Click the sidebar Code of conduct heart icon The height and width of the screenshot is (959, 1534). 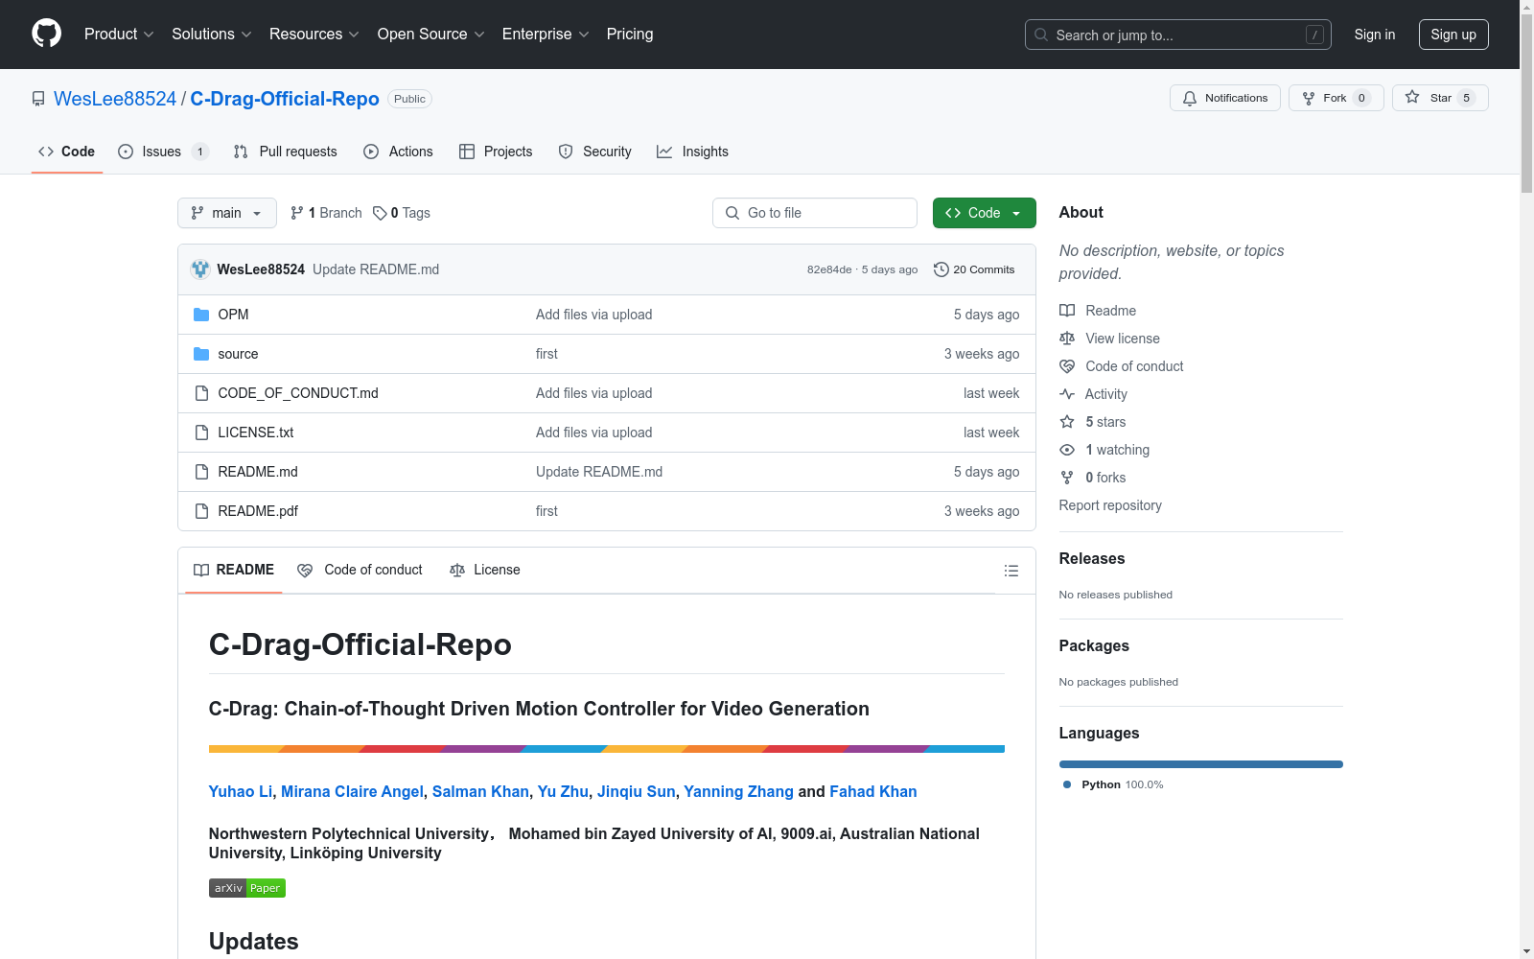point(1067,366)
